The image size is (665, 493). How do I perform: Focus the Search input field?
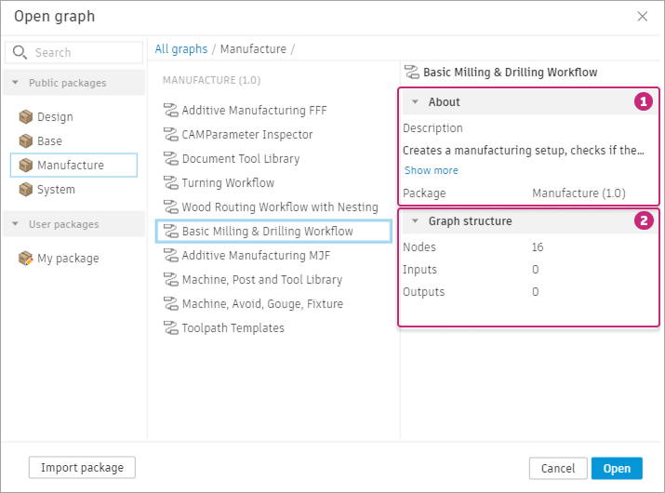(x=74, y=53)
